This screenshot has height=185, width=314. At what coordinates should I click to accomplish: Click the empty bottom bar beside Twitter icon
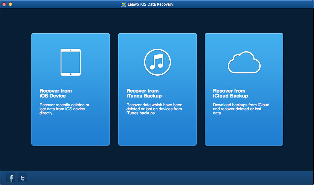point(157,178)
